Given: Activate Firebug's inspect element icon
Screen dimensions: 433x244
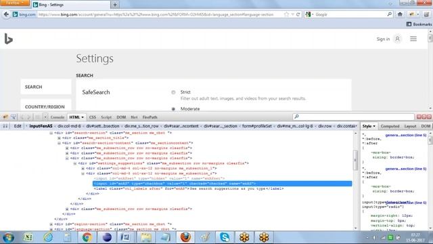Looking at the screenshot, I should click(x=14, y=117).
